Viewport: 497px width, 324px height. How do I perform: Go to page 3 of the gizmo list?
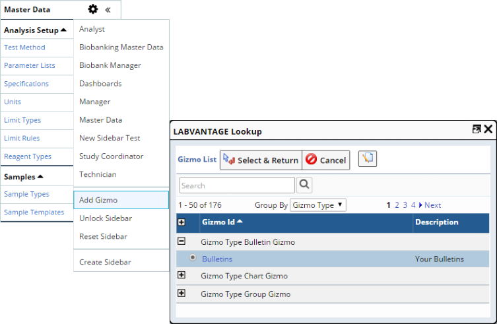coord(405,205)
